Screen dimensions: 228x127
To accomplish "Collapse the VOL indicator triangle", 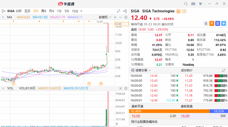I will pos(3,88).
